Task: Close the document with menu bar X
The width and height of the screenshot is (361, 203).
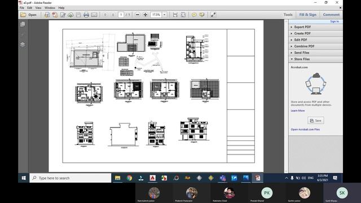Action: 340,8
